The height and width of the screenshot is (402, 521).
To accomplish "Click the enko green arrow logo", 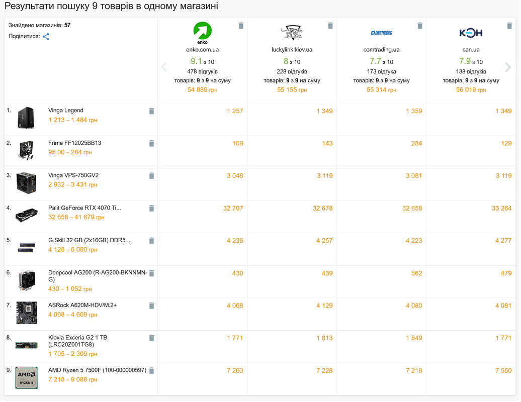I will 202,33.
